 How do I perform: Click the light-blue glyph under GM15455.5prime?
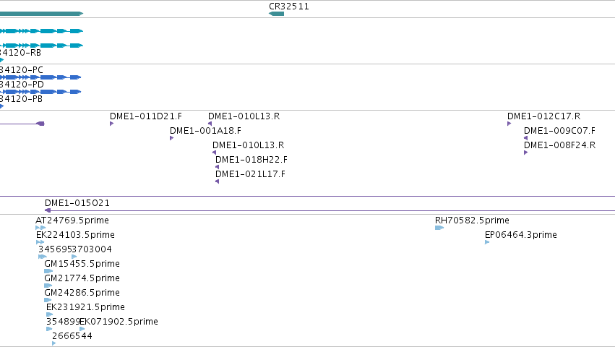point(48,271)
